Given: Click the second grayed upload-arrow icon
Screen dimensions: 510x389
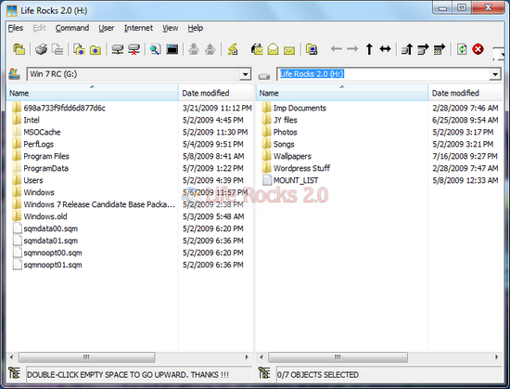Looking at the screenshot, I should click(210, 49).
